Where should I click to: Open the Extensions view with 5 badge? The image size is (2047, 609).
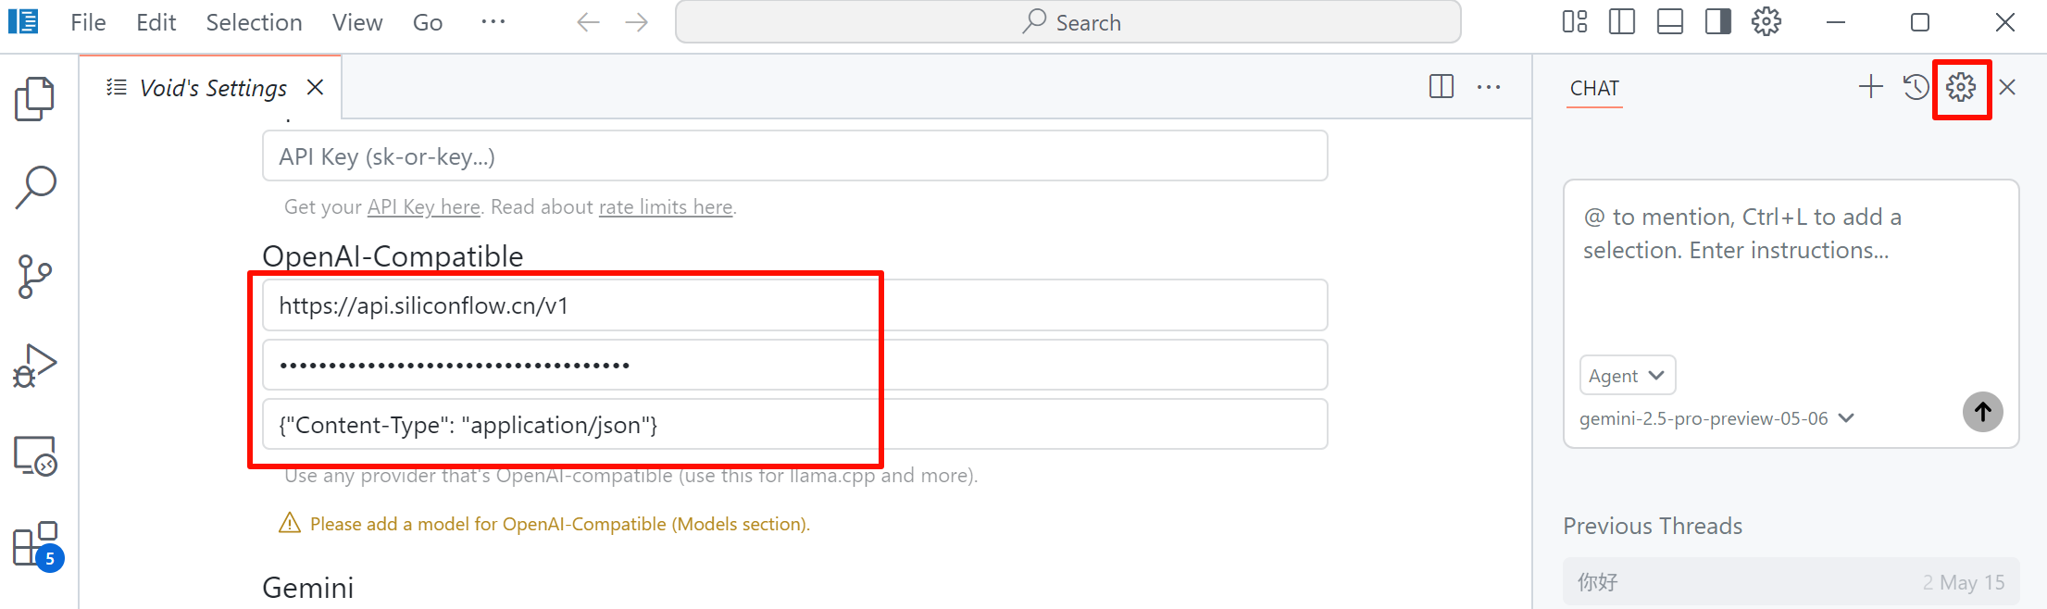[37, 545]
